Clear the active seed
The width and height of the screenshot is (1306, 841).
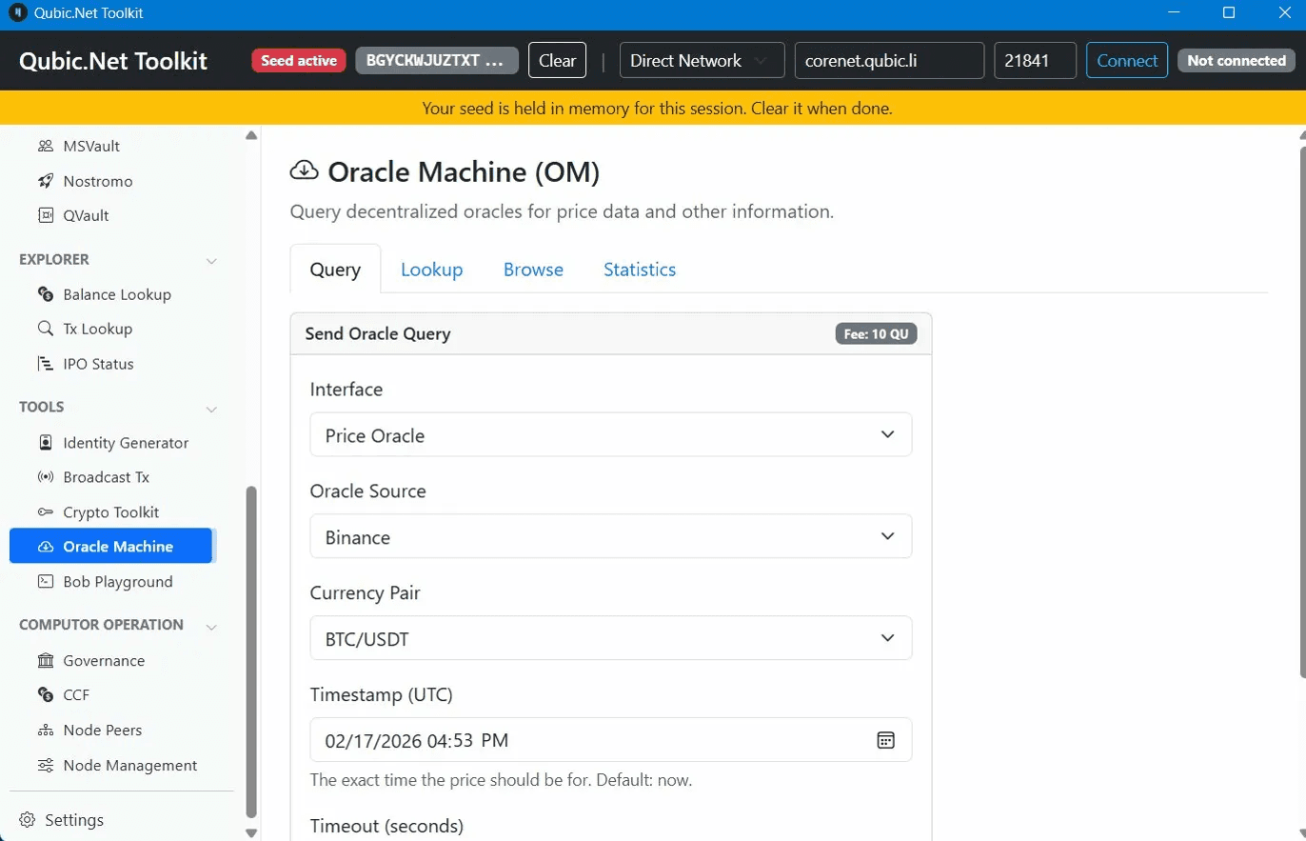557,60
